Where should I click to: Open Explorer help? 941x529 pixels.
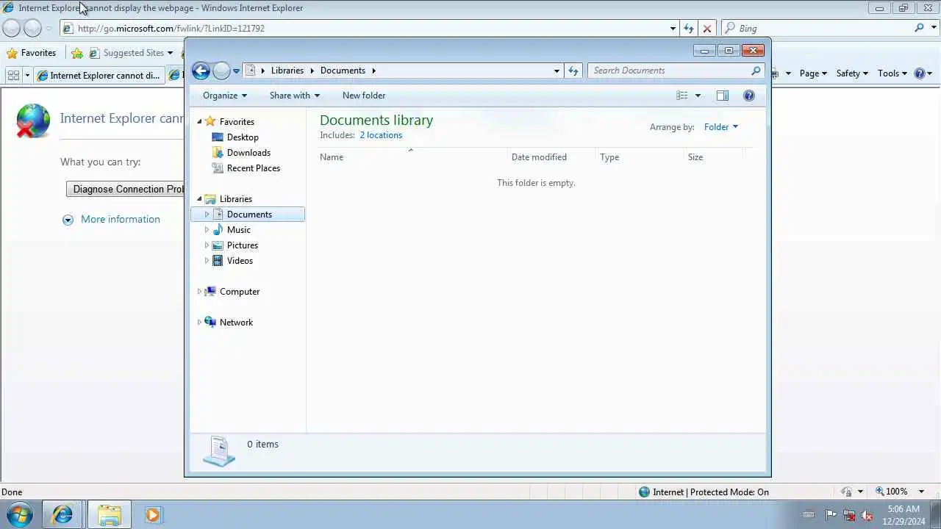(x=749, y=96)
